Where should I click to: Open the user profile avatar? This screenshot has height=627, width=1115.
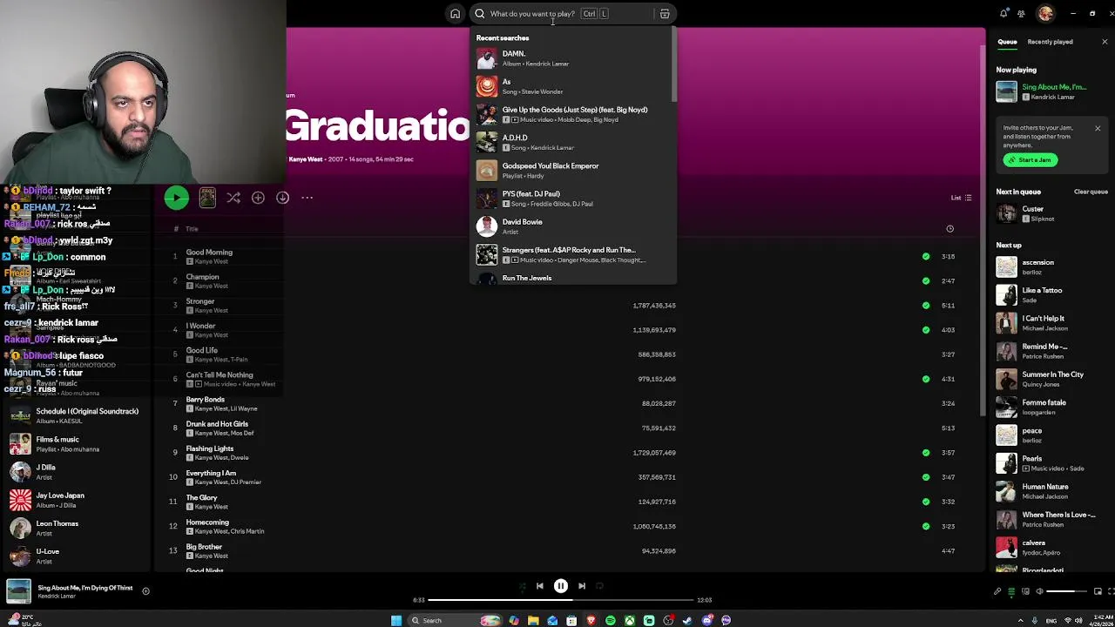coord(1045,13)
